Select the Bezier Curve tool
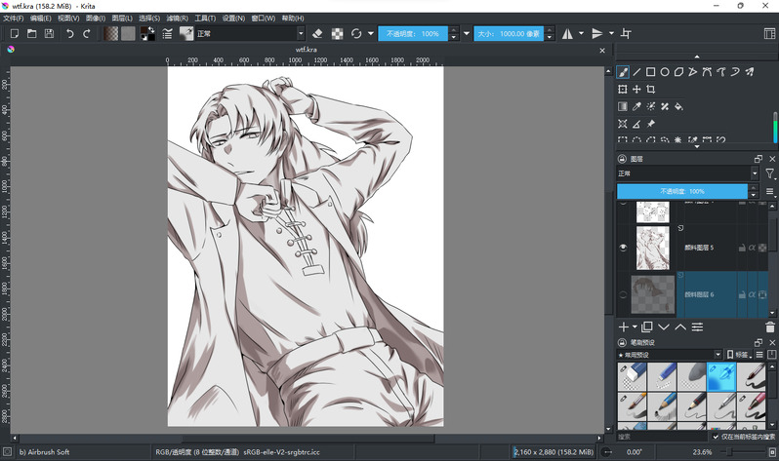Screen dimensions: 779x461 [707, 72]
